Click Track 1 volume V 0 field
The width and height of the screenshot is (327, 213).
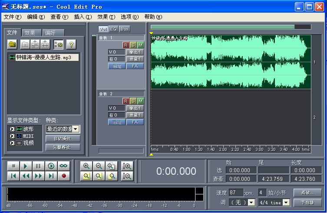pyautogui.click(x=116, y=52)
